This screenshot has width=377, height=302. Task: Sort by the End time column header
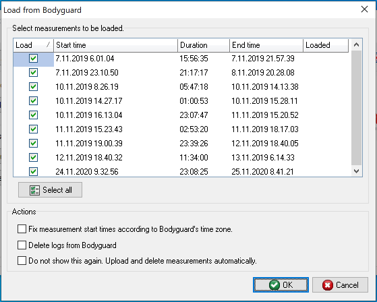point(266,45)
